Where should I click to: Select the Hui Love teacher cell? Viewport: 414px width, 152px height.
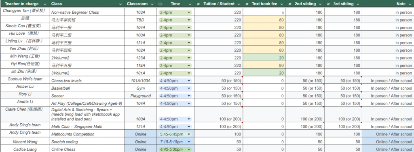click(x=25, y=34)
